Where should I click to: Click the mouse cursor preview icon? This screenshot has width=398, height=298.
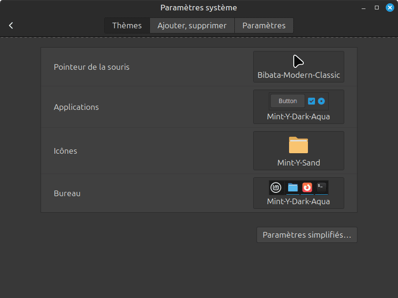coord(298,61)
